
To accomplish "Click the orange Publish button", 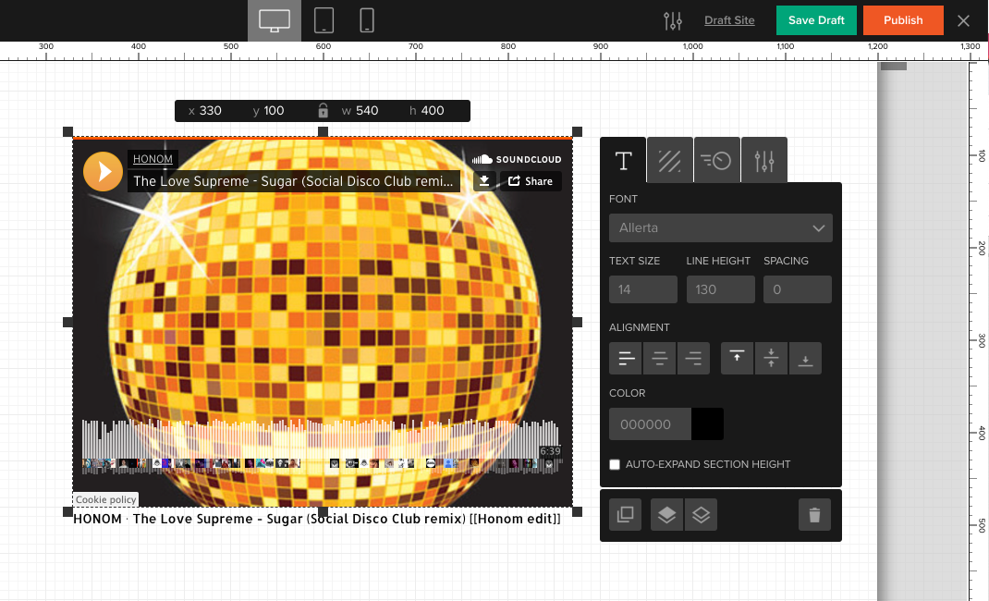I will click(903, 20).
